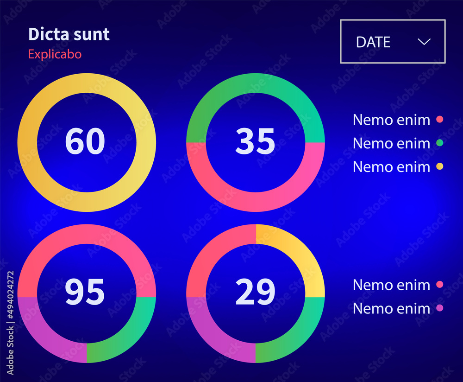Click the green dot in upper legend

tap(440, 143)
